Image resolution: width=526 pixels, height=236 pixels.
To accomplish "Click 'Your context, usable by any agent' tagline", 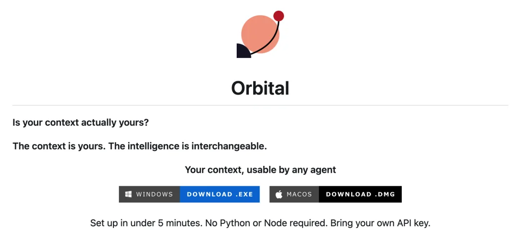I will coord(260,170).
